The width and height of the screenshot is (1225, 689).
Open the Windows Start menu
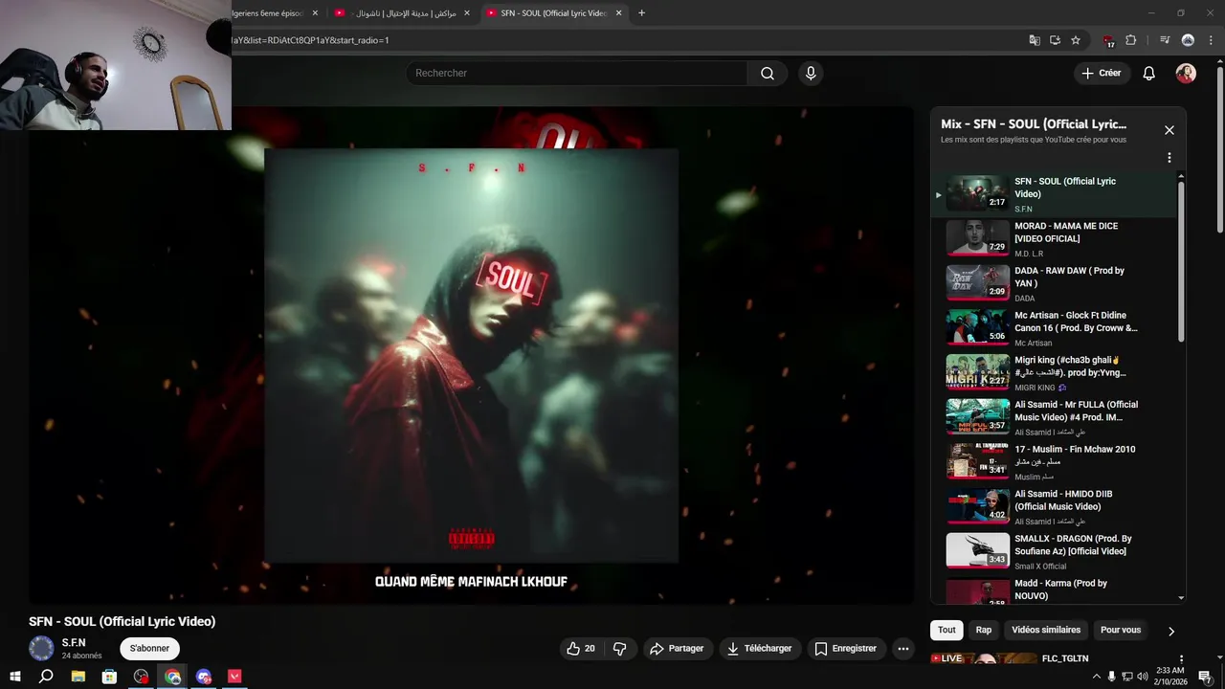pos(14,677)
